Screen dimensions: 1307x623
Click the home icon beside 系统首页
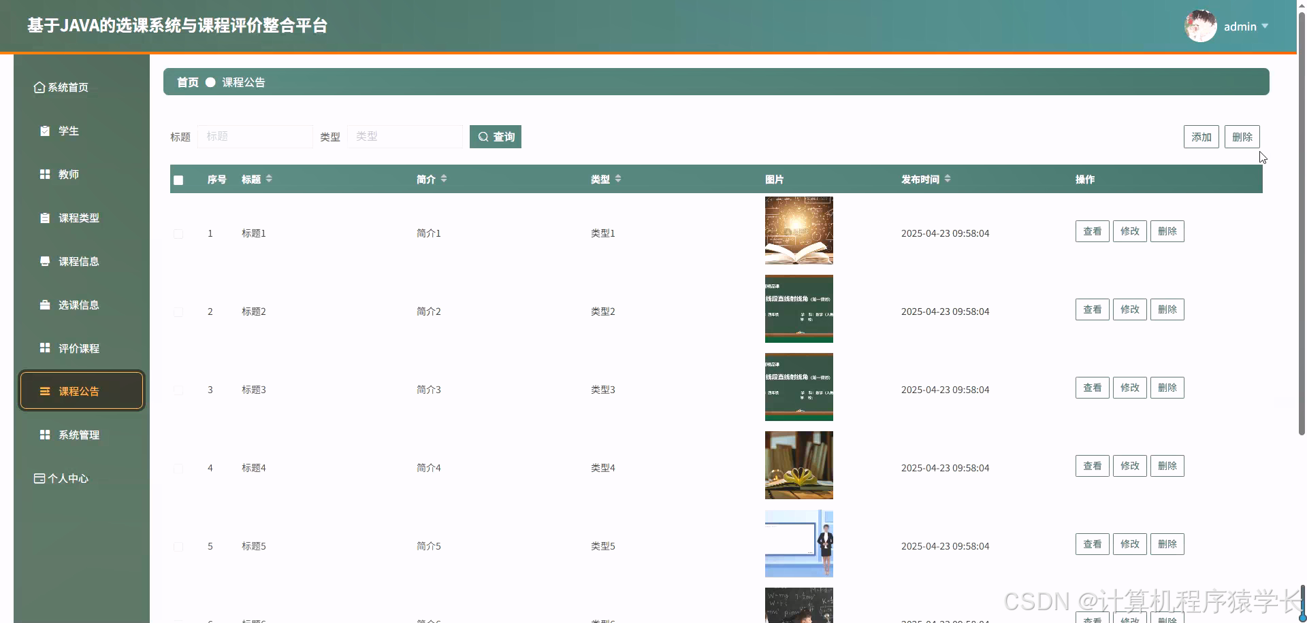pyautogui.click(x=39, y=87)
